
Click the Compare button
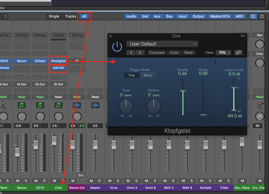point(157,53)
